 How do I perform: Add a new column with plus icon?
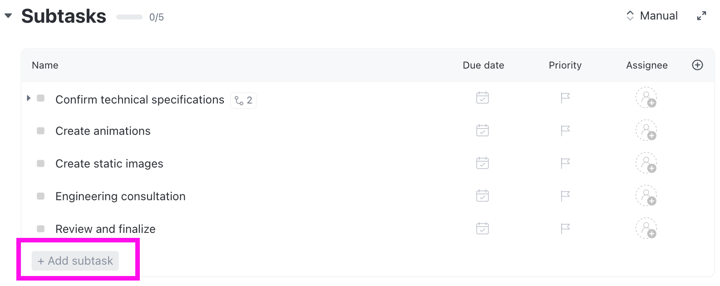click(x=697, y=65)
